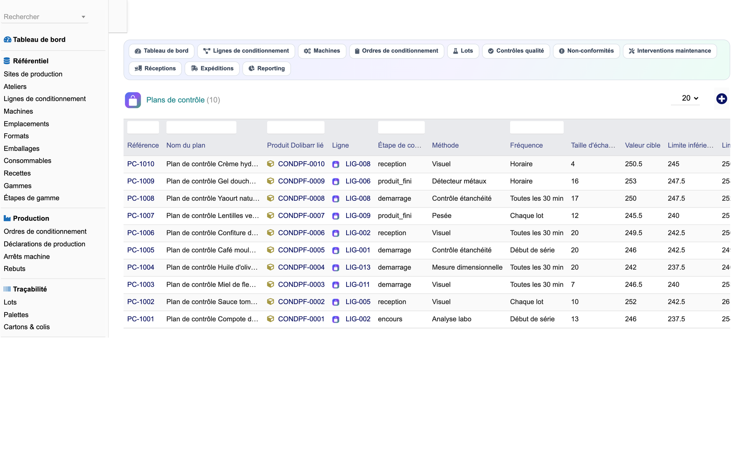
Task: Open Arrêts machine in sidebar
Action: [27, 257]
